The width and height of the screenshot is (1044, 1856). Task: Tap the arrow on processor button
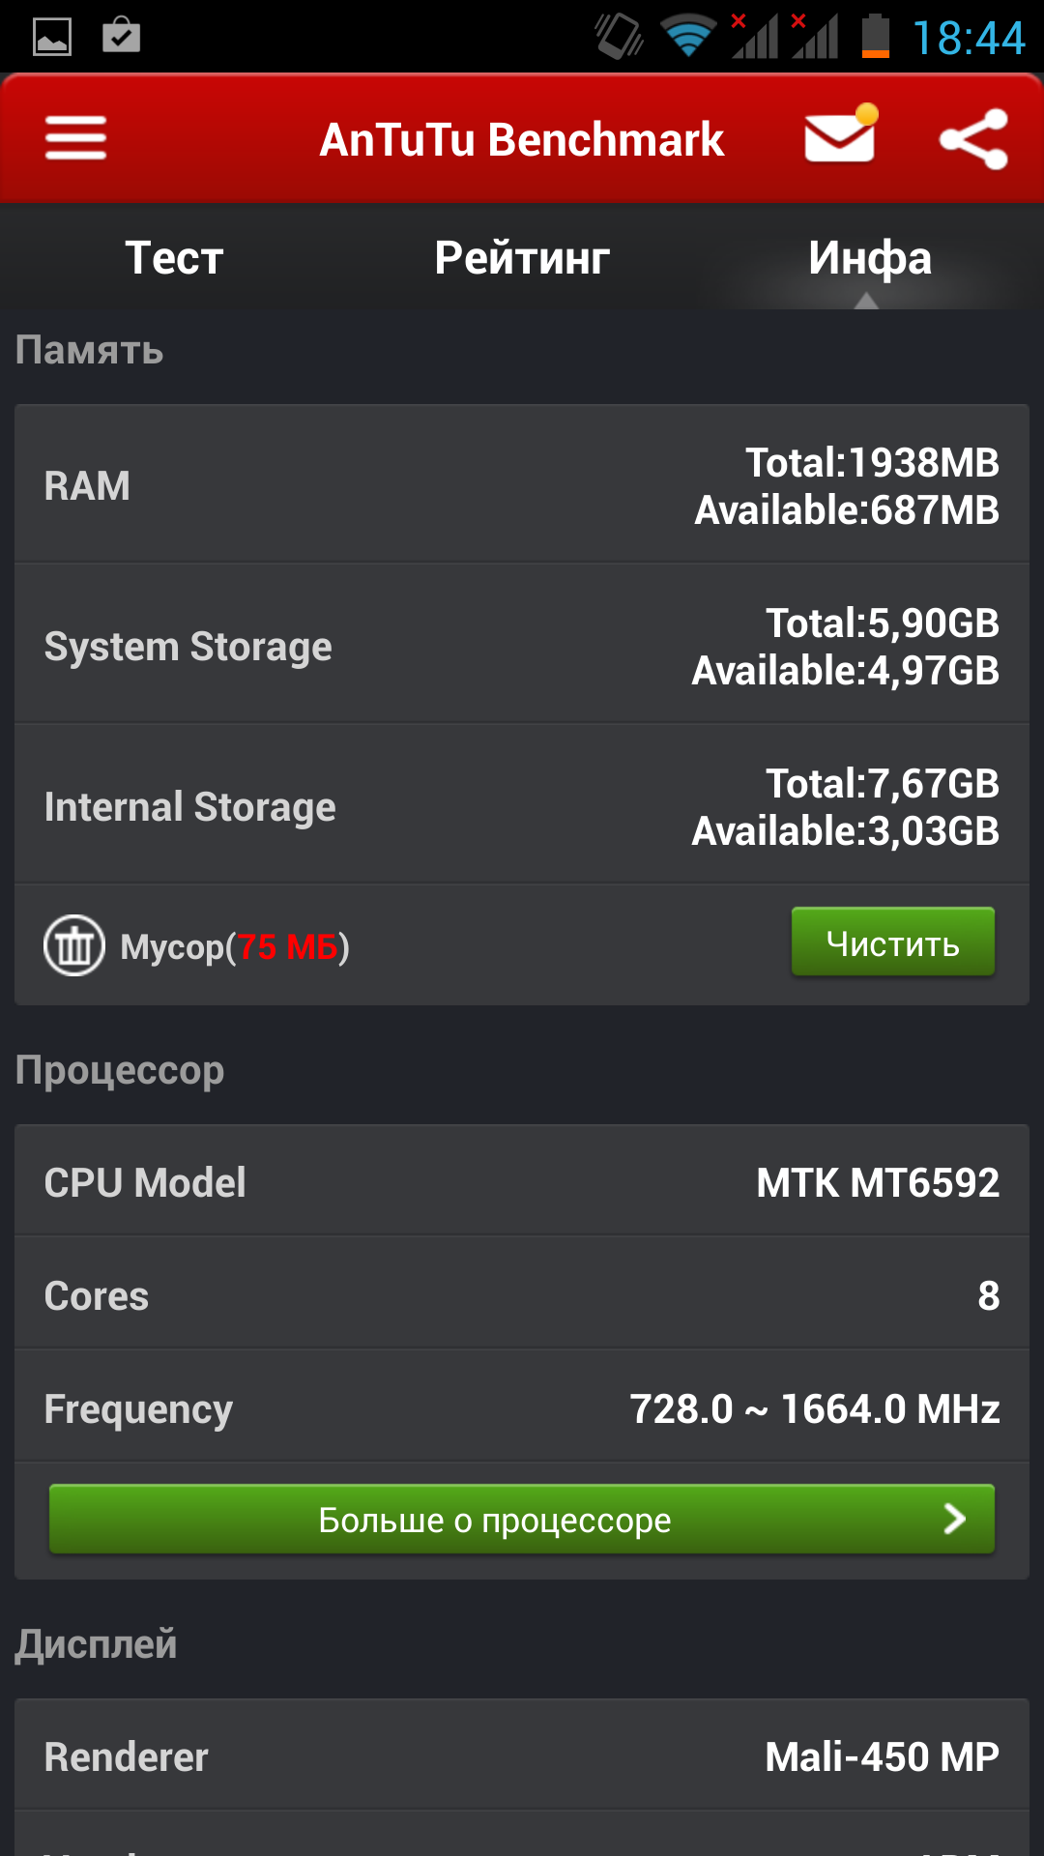click(x=955, y=1520)
